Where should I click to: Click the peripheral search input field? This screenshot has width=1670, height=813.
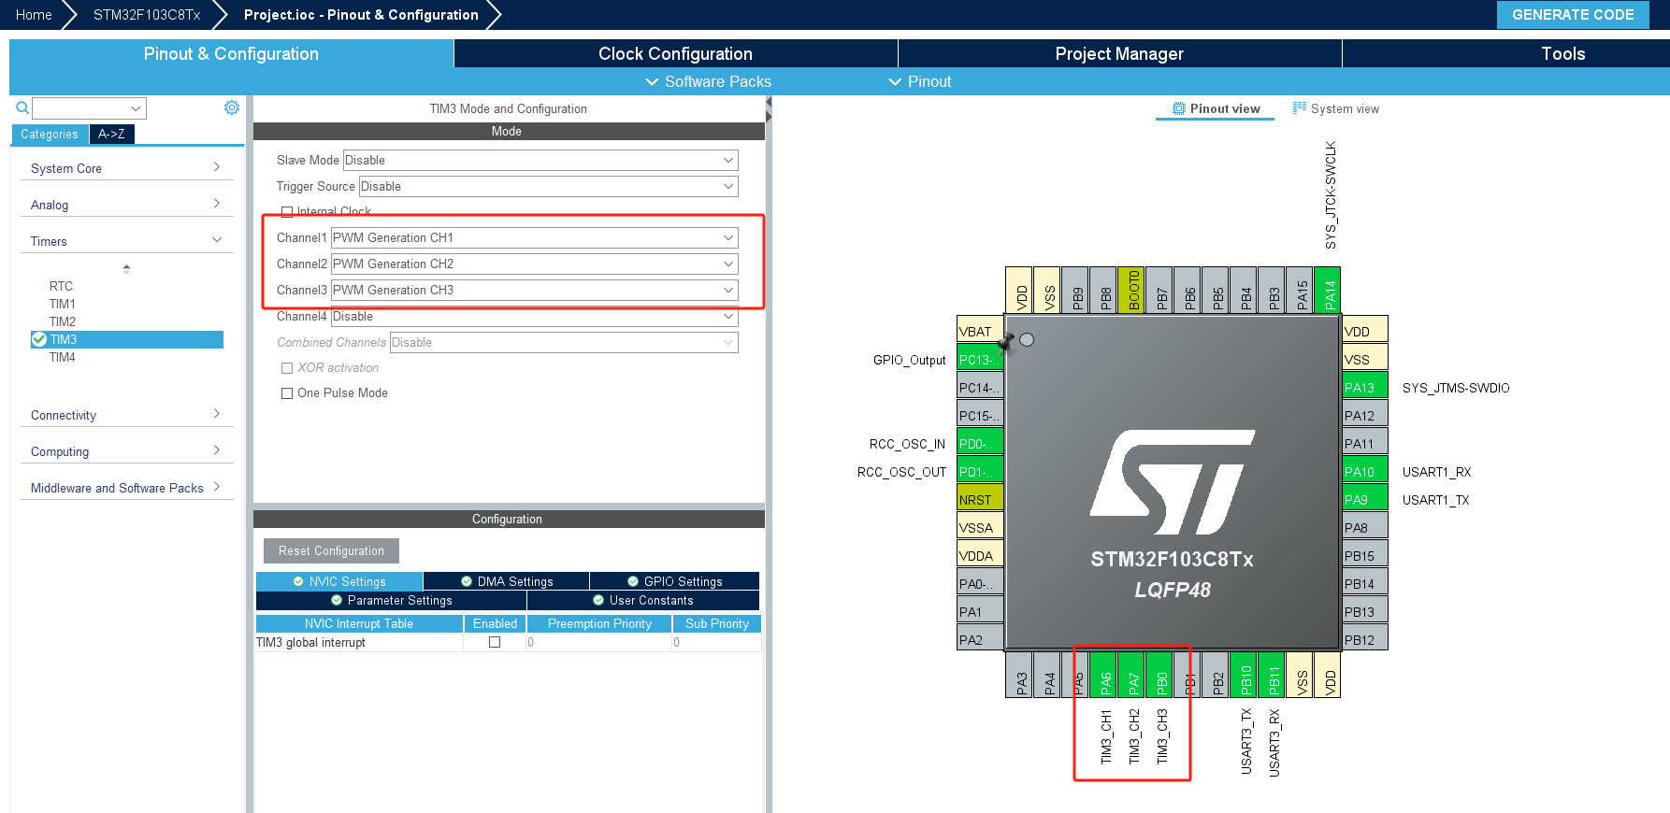[90, 108]
